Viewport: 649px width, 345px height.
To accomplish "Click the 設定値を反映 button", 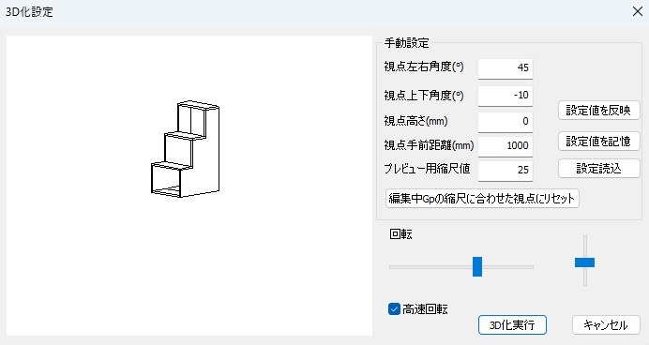I will click(599, 111).
